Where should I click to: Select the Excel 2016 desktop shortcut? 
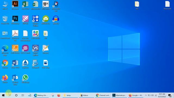point(25,5)
